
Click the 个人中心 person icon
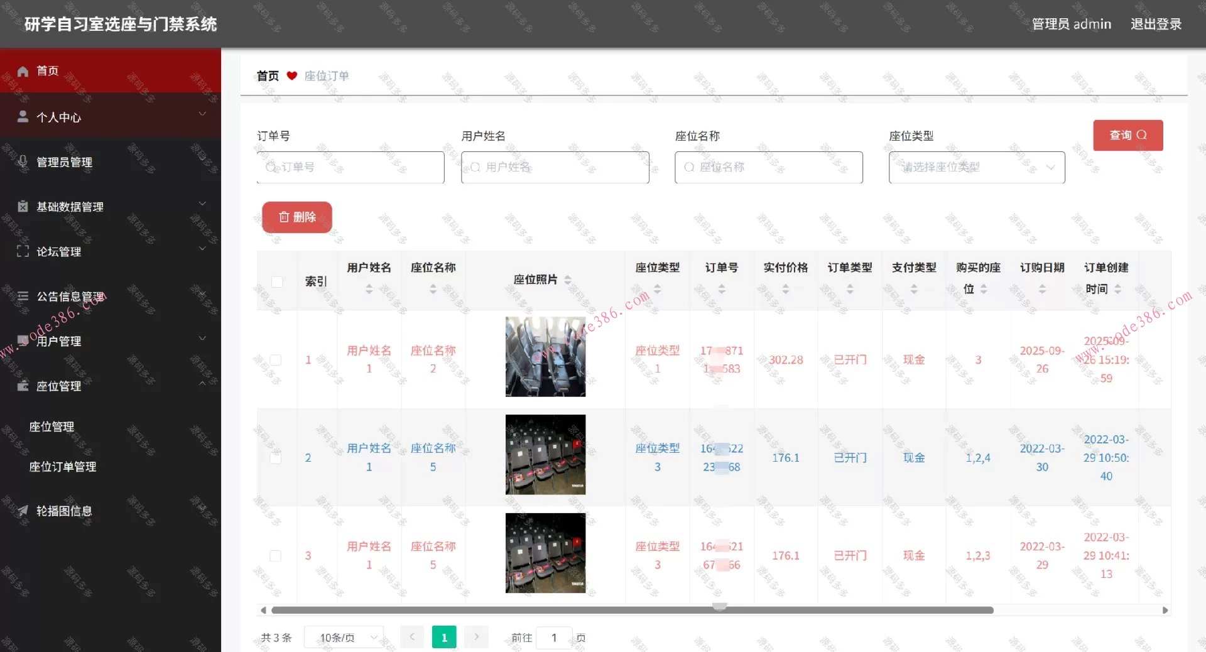(x=23, y=117)
